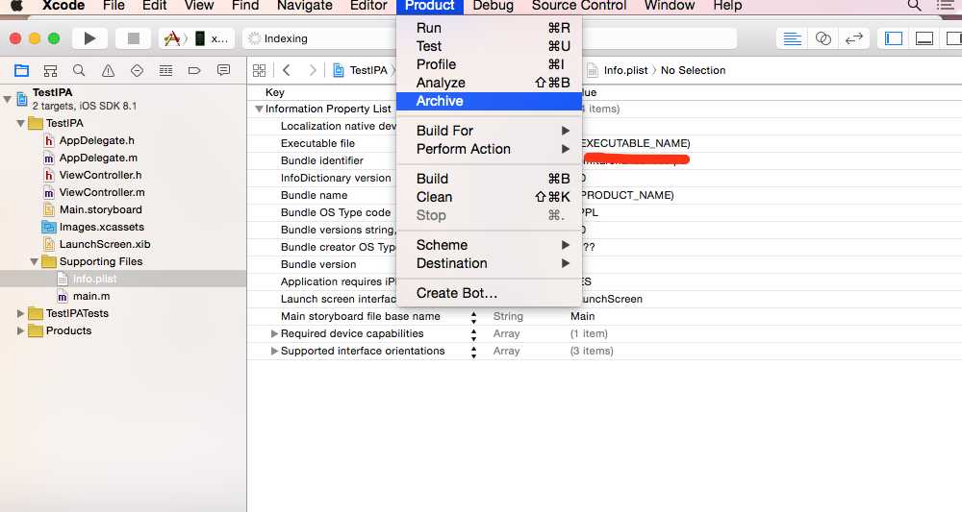Open the Symbol navigator icon
The height and width of the screenshot is (512, 962).
50,70
